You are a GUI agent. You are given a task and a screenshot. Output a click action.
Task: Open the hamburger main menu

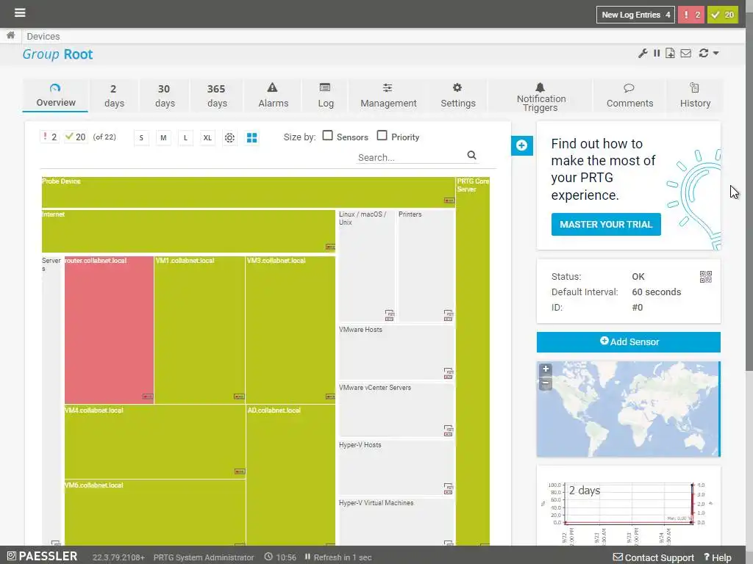pyautogui.click(x=20, y=12)
